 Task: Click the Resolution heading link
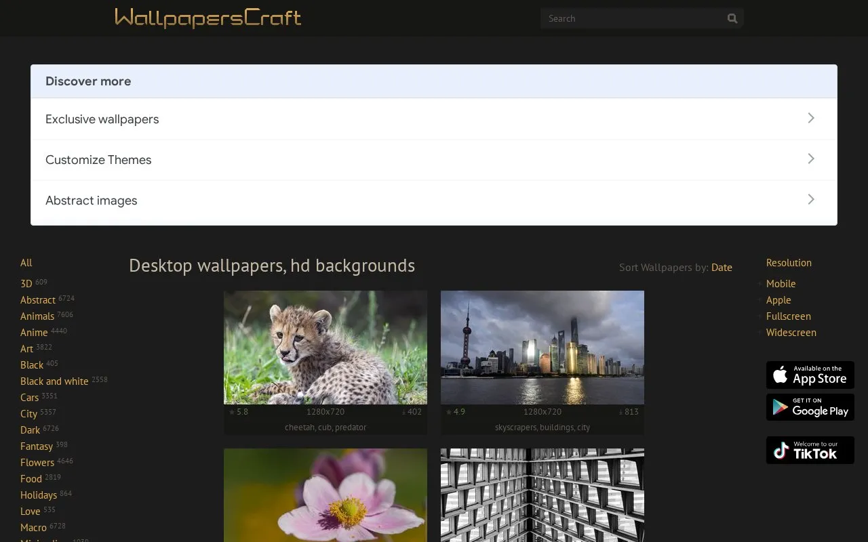[x=789, y=263]
